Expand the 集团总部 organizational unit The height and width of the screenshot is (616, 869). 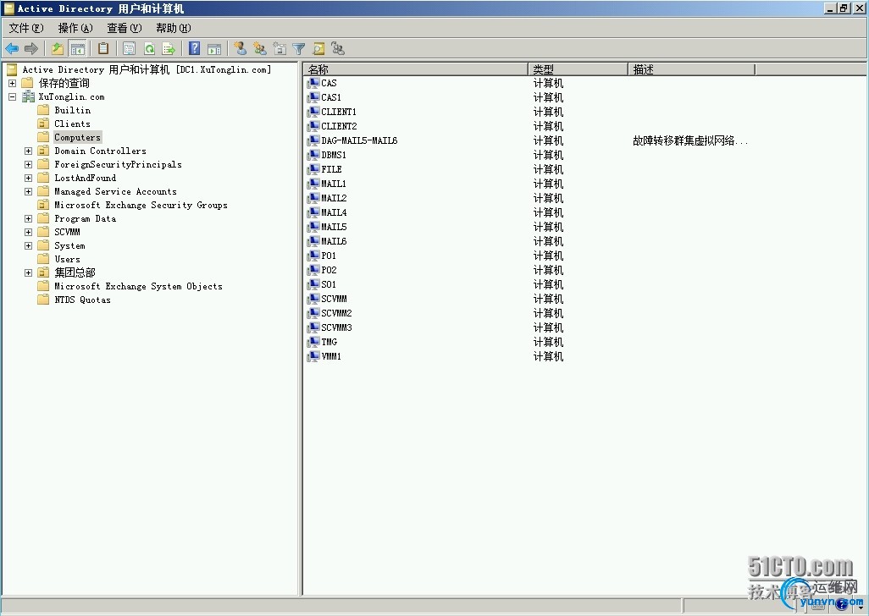[28, 272]
